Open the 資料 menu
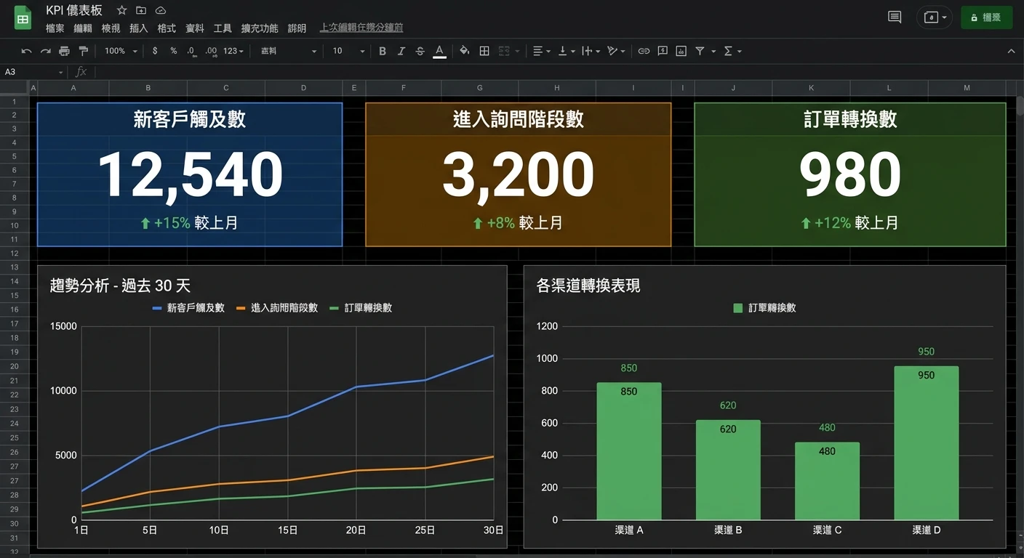The image size is (1024, 558). coord(195,28)
